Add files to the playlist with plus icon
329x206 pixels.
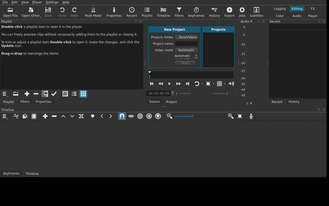(27, 94)
